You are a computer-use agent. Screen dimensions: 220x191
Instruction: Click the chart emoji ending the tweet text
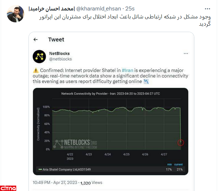point(146,82)
